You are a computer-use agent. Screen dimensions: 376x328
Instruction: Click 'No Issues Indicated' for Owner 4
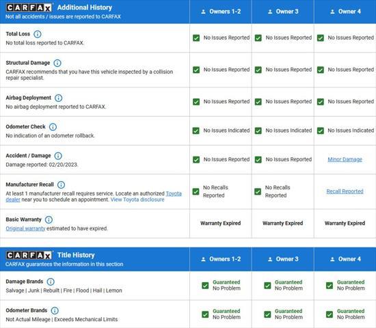pos(351,131)
